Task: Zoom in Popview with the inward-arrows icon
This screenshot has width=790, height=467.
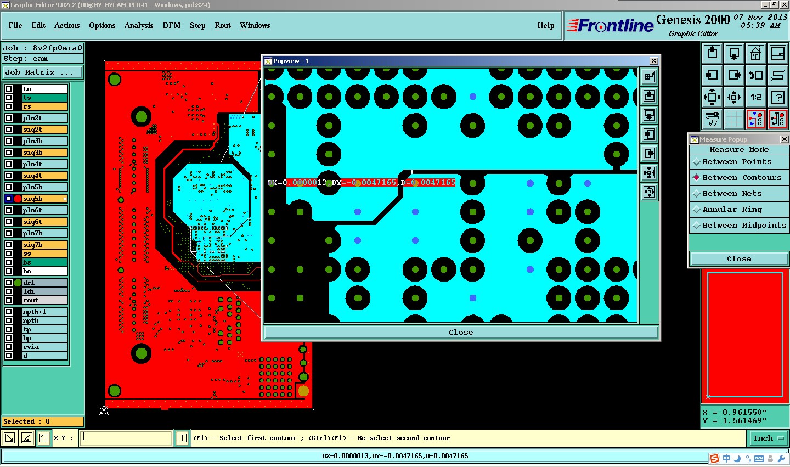Action: pyautogui.click(x=649, y=172)
